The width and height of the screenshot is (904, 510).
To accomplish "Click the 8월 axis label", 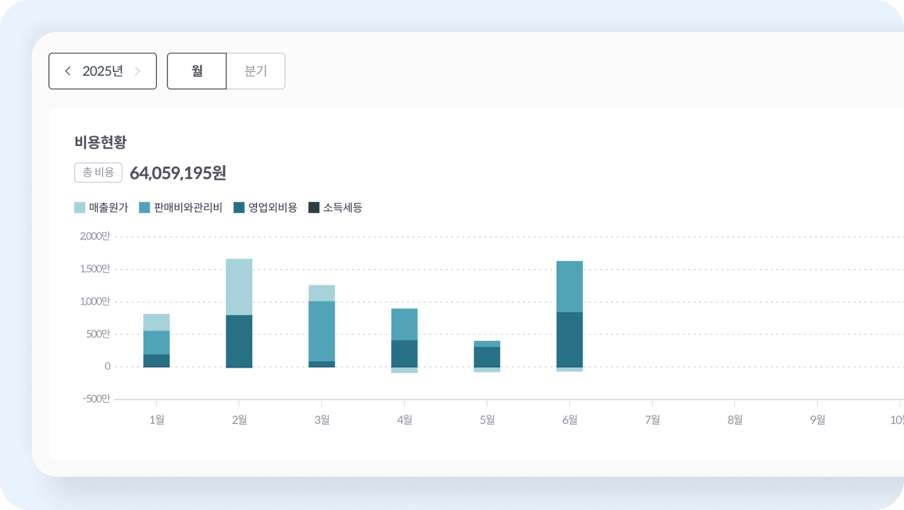I will (735, 420).
